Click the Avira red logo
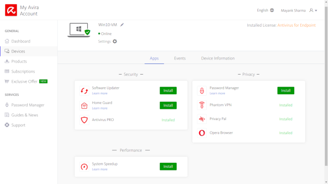Screen dimensions: 328x184 pyautogui.click(x=11, y=10)
